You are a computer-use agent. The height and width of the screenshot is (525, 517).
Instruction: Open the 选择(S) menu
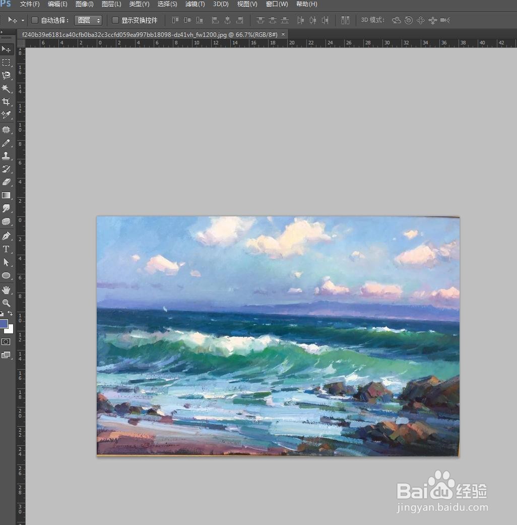click(167, 4)
